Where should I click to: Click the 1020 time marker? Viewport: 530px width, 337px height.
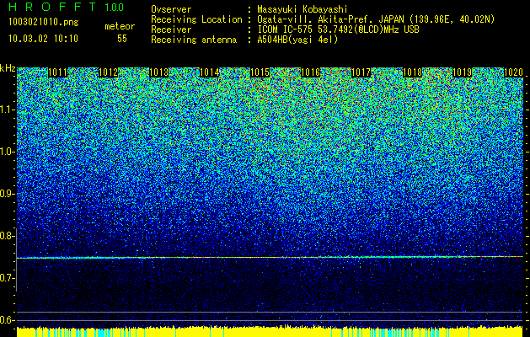[x=513, y=72]
